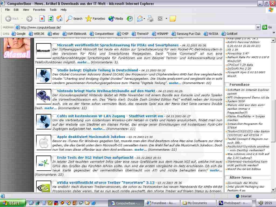Open the File menu
The height and width of the screenshot is (207, 276).
[7, 10]
